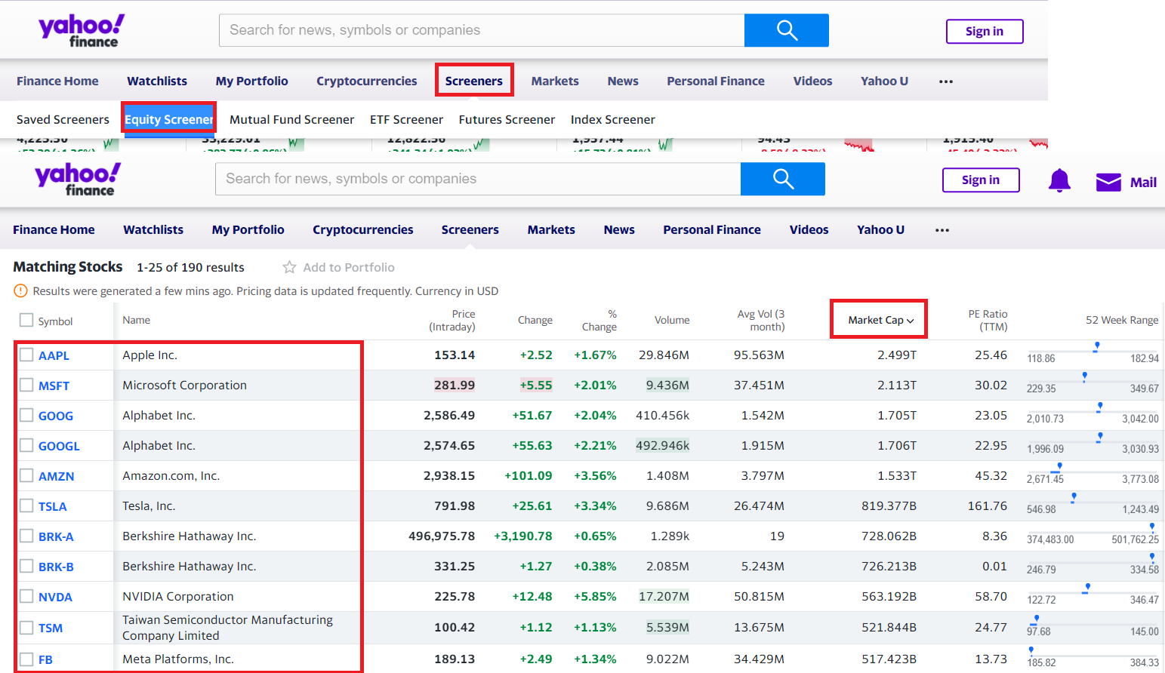Click the star icon beside Add to Portfolio
Viewport: 1165px width, 673px height.
[289, 267]
